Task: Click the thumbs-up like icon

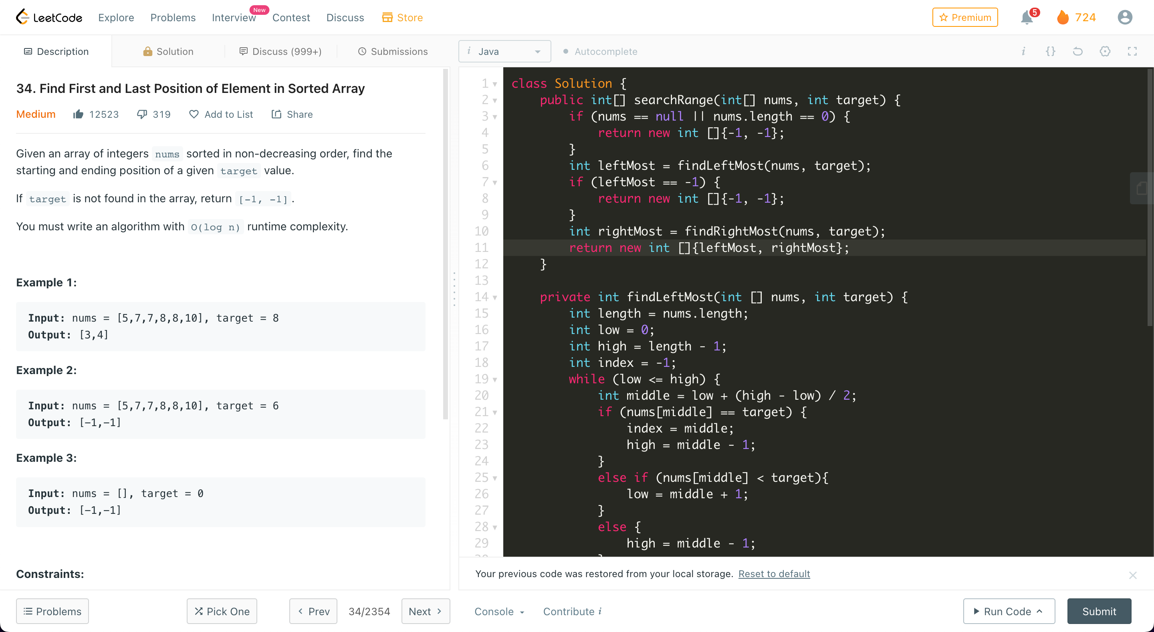Action: 78,114
